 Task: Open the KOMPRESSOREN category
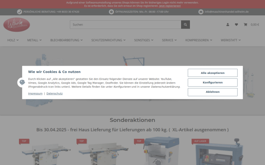point(197,40)
